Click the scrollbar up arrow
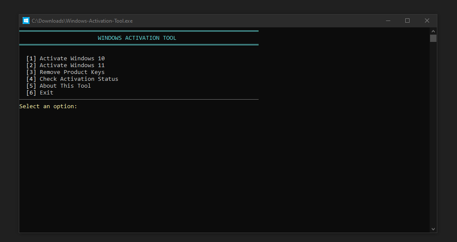 click(x=433, y=31)
